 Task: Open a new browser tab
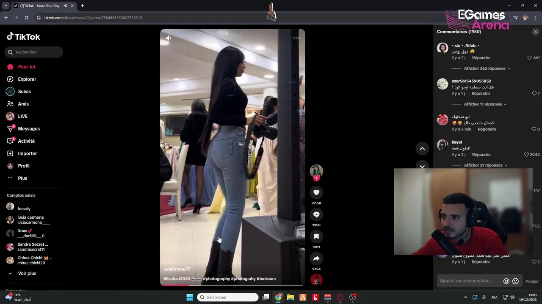82,6
